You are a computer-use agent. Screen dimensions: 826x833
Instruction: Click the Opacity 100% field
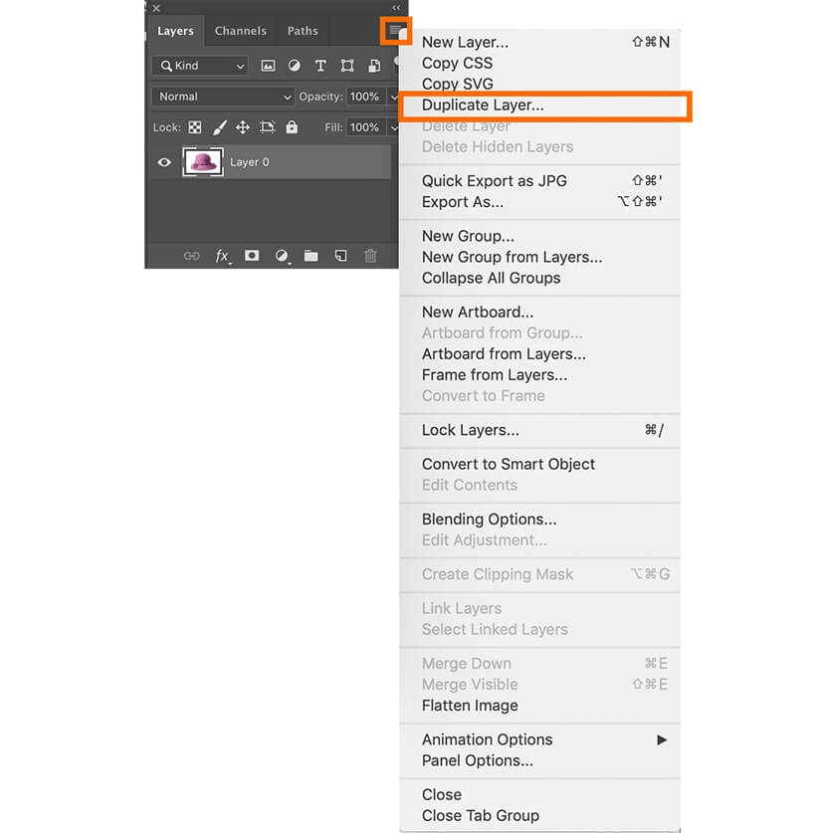(x=364, y=97)
